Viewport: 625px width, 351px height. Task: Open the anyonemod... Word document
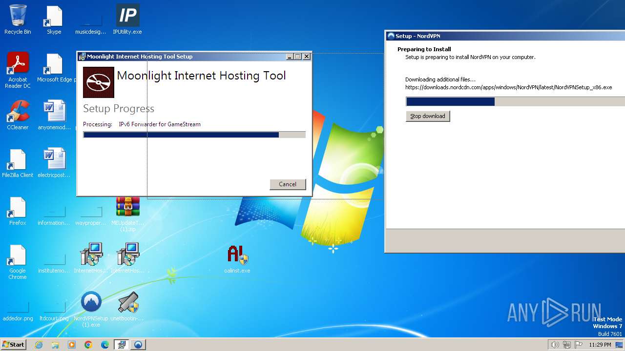pyautogui.click(x=54, y=116)
